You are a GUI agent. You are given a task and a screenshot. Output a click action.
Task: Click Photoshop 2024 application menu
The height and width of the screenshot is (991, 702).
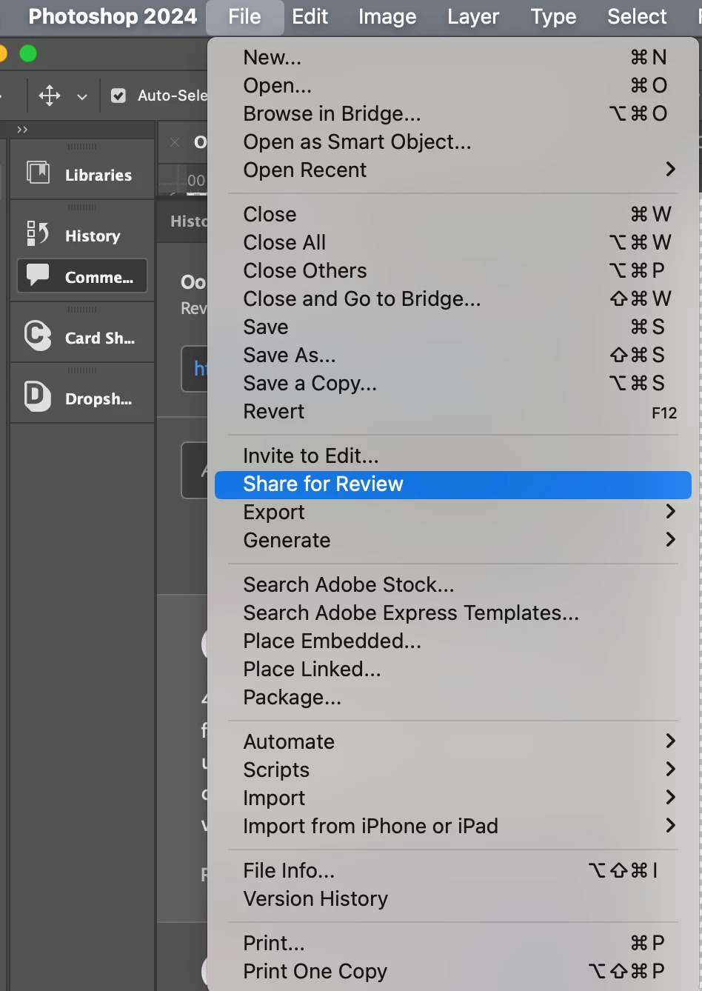click(x=113, y=16)
